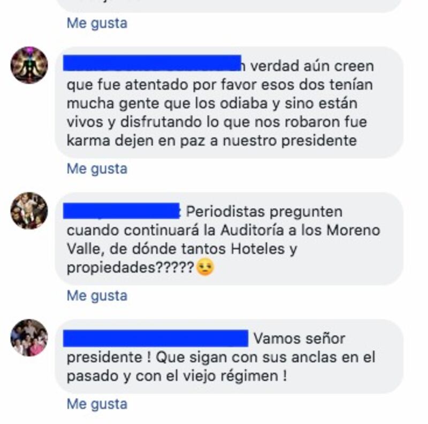
Task: Select comment bubble mentioning karma dejen en paz
Action: pos(229,102)
